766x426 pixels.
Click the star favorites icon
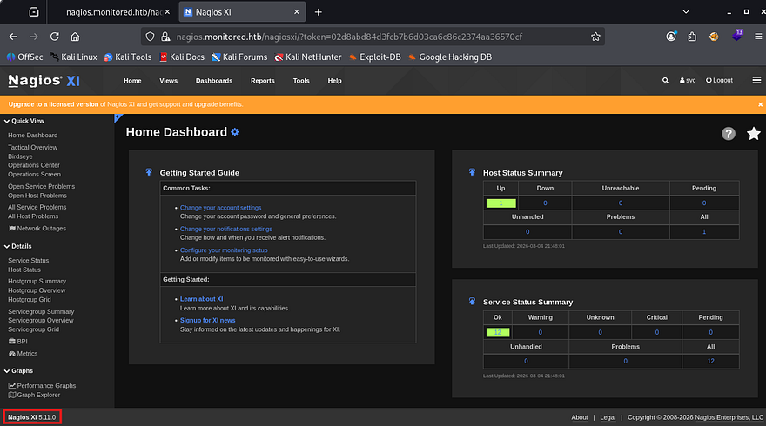point(753,133)
